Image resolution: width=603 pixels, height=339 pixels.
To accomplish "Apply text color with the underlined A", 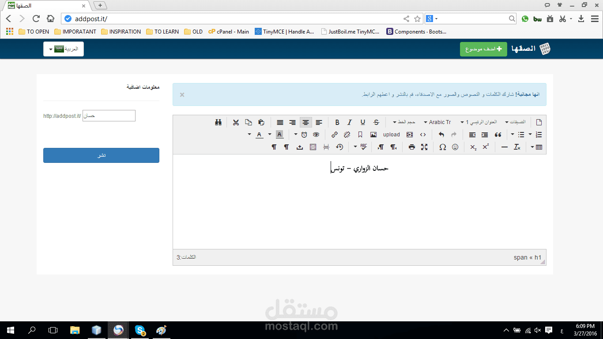I will tap(260, 135).
